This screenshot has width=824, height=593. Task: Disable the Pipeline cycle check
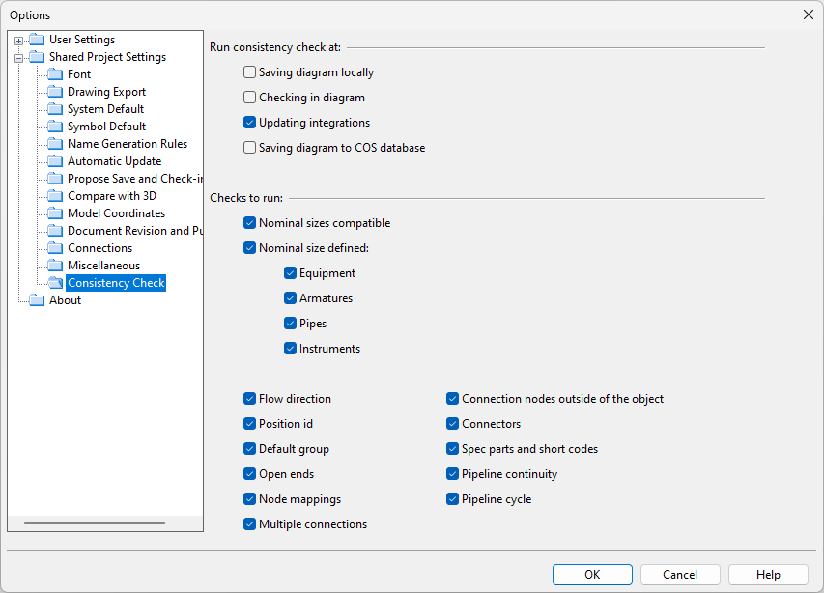coord(453,499)
